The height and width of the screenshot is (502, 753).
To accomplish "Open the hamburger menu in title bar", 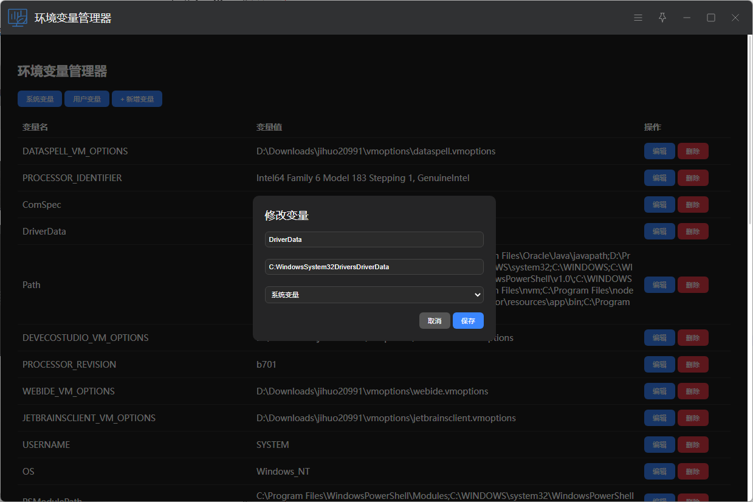I will 638,18.
